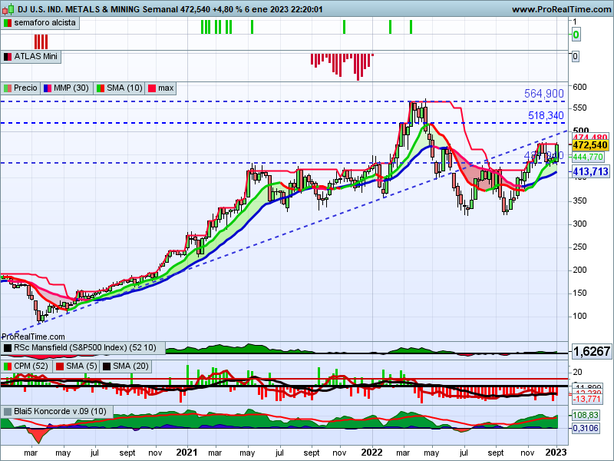
Task: Click the 200 level on price axis
Action: click(x=579, y=270)
